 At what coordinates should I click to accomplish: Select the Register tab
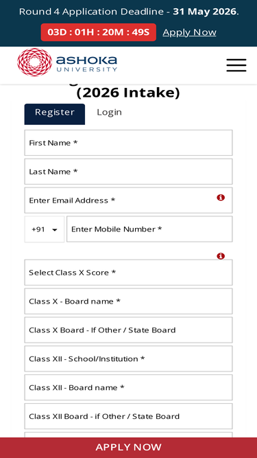55,114
